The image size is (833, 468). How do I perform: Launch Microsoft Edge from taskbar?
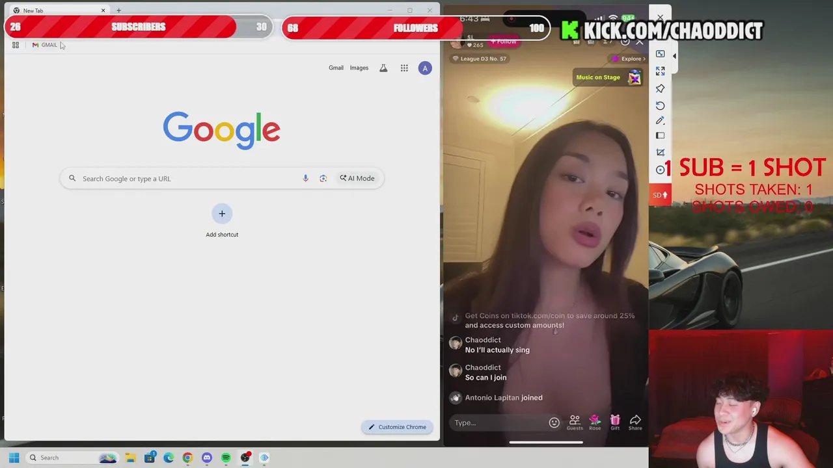click(169, 458)
